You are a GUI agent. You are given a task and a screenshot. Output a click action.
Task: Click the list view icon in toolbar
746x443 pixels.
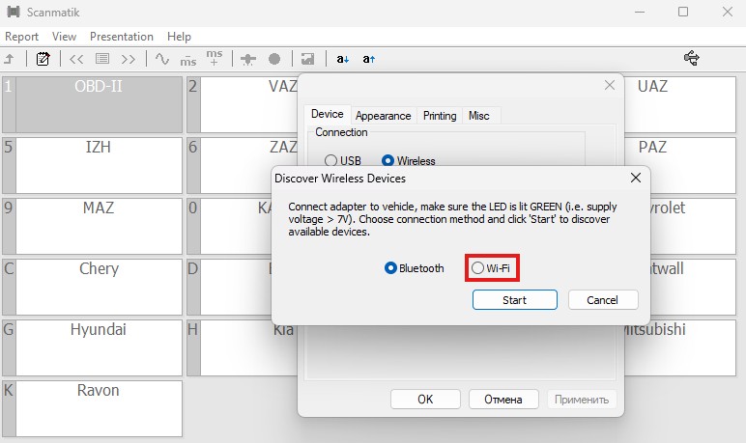tap(102, 59)
